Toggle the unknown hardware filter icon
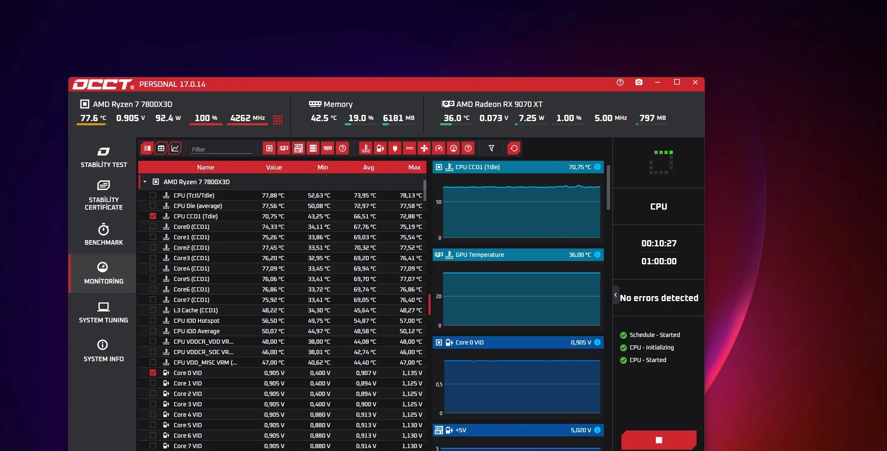 click(342, 148)
